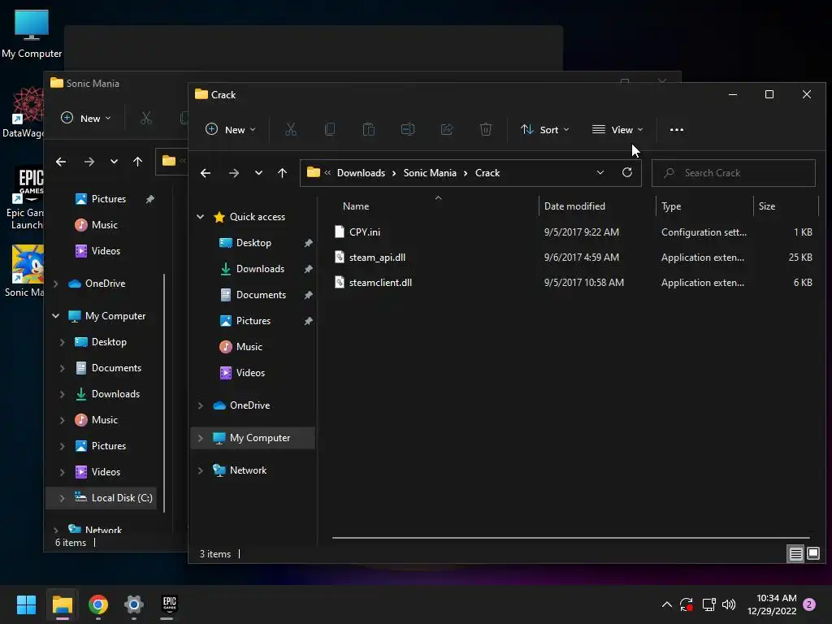Go back in the Crack window

tap(206, 173)
